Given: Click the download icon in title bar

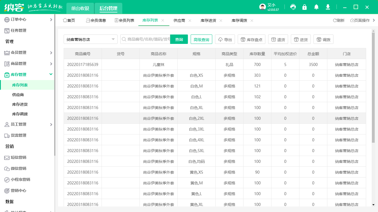Looking at the screenshot, I should (328, 7).
